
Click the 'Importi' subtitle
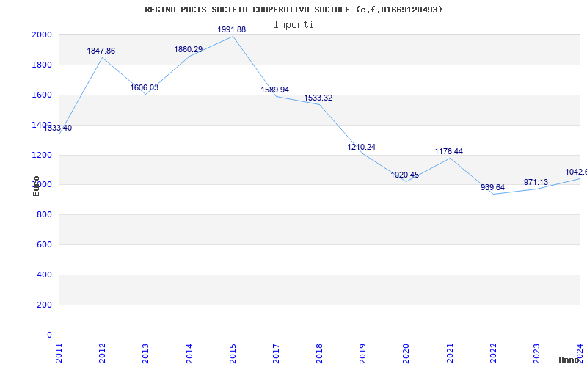coord(293,25)
